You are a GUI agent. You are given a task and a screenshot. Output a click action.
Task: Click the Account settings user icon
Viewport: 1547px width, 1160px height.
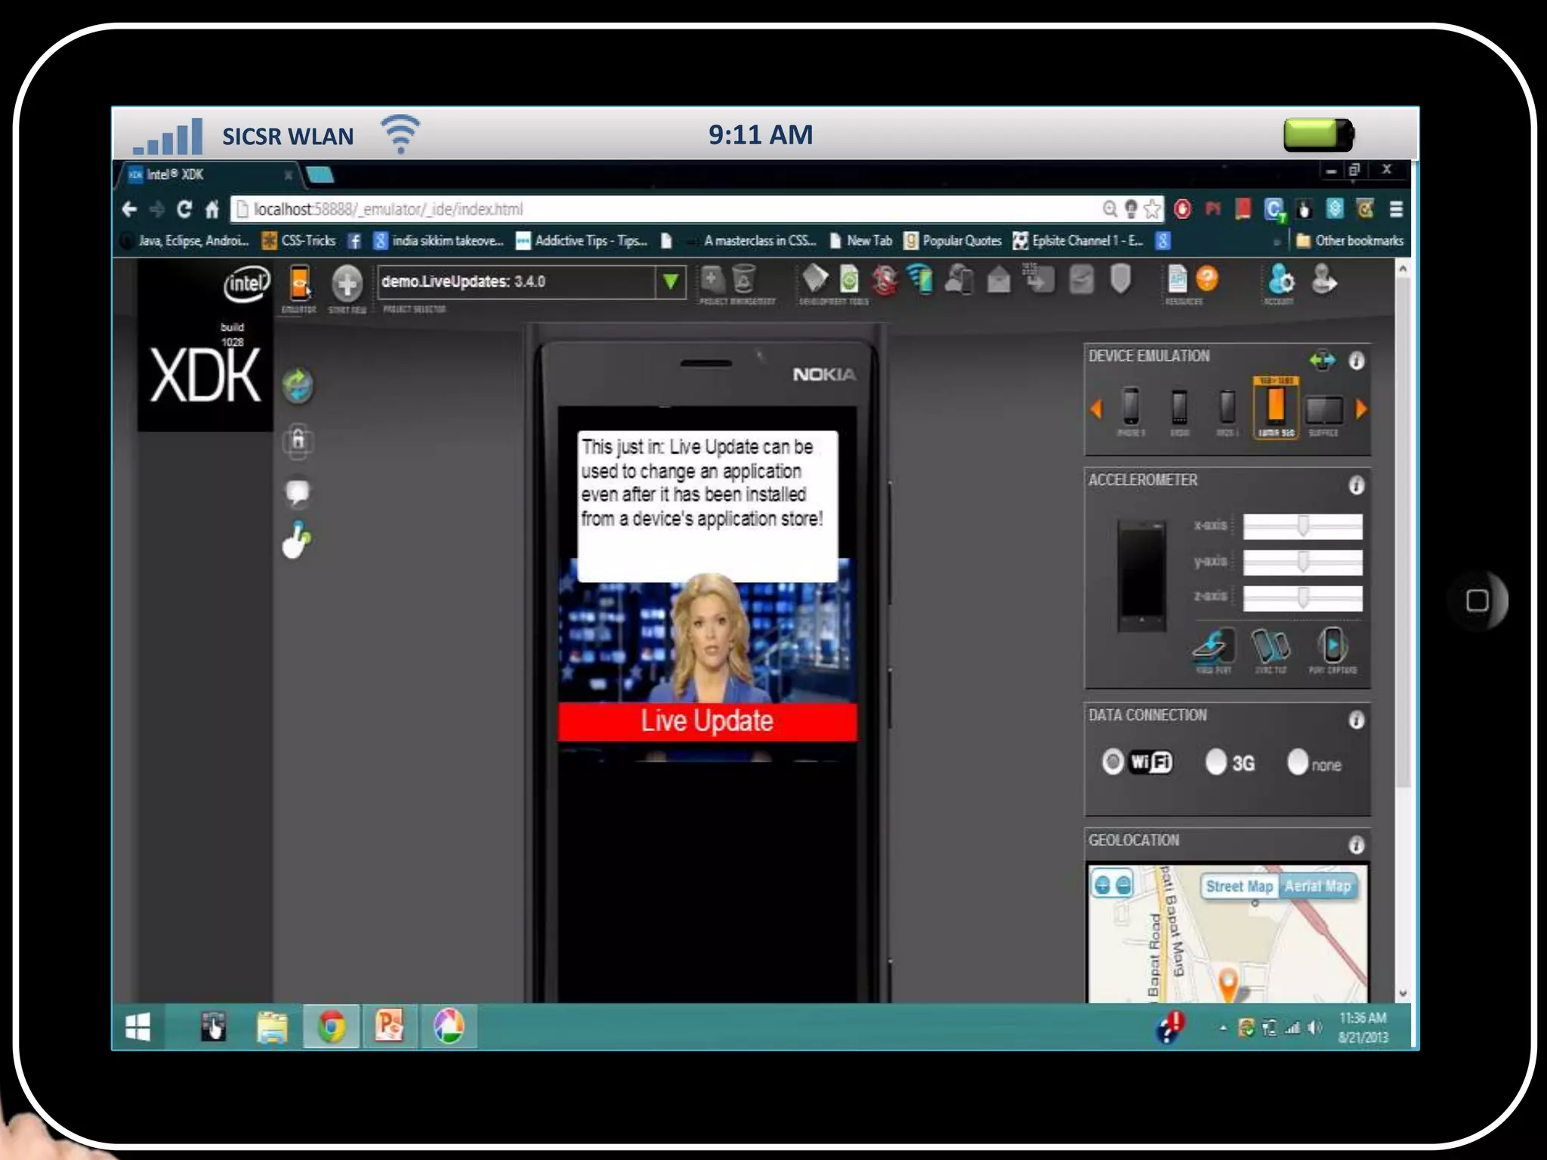coord(1281,279)
